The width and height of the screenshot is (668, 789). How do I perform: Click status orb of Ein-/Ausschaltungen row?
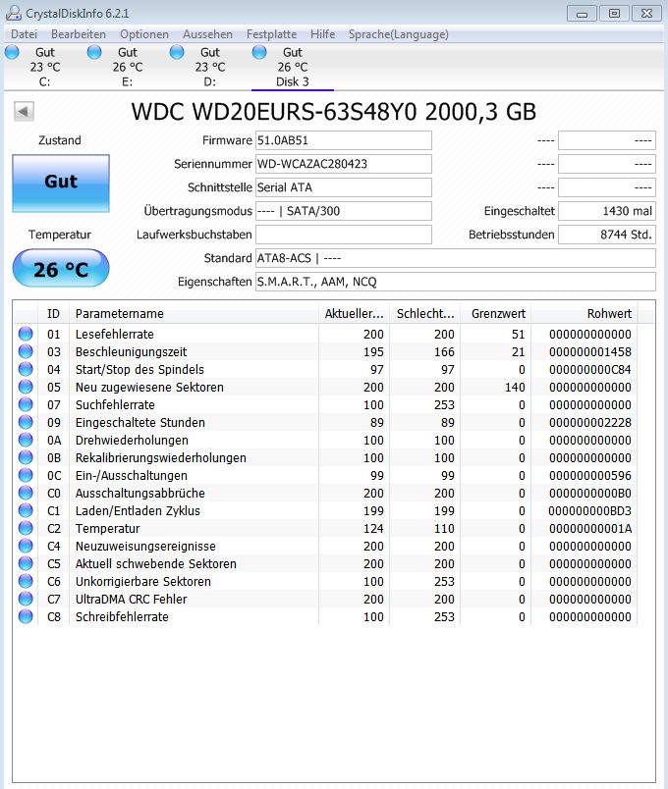click(26, 475)
